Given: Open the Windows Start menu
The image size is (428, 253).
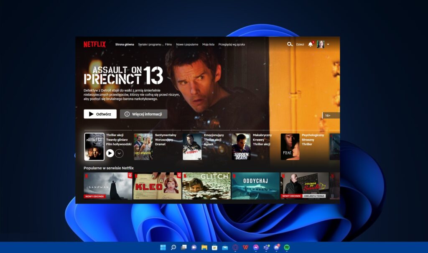Looking at the screenshot, I should pyautogui.click(x=163, y=247).
